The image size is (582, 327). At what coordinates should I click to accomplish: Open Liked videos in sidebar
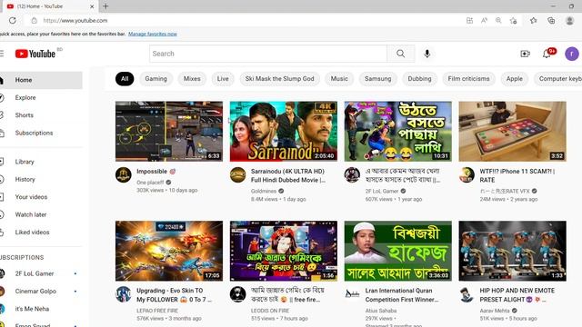coord(41,233)
